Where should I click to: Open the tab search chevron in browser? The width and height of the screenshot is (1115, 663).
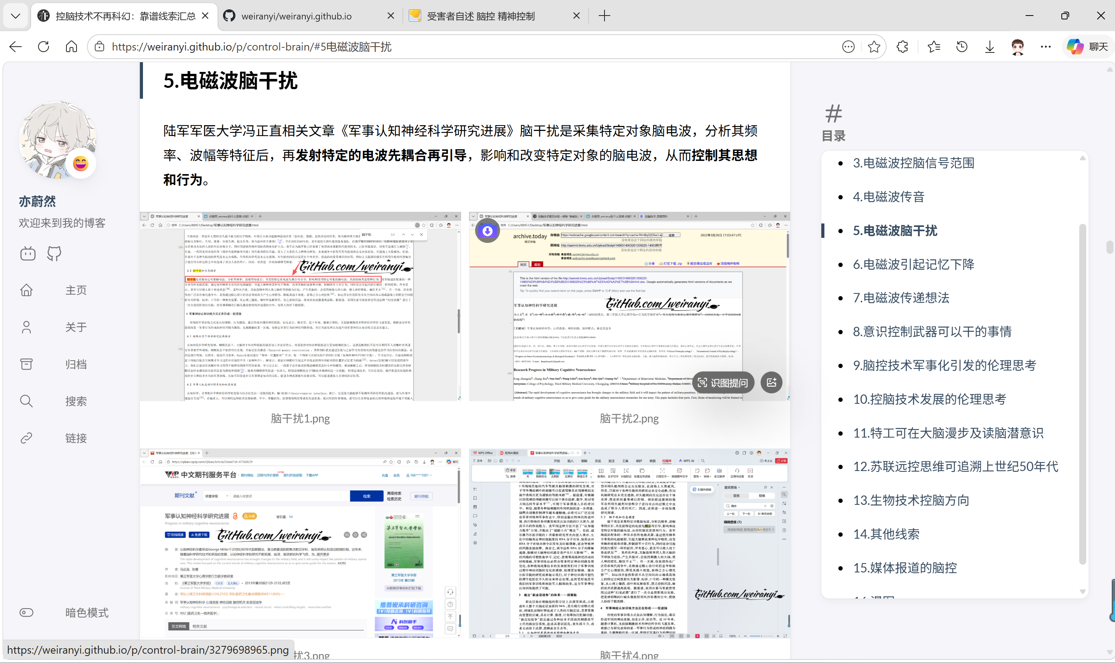pos(16,16)
